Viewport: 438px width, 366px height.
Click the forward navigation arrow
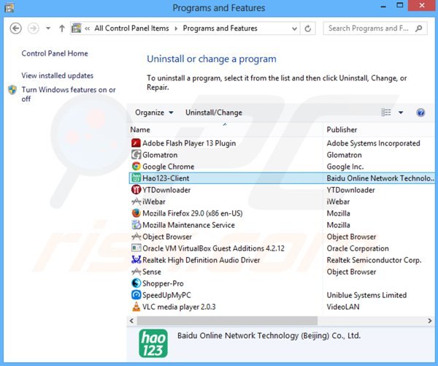point(34,28)
